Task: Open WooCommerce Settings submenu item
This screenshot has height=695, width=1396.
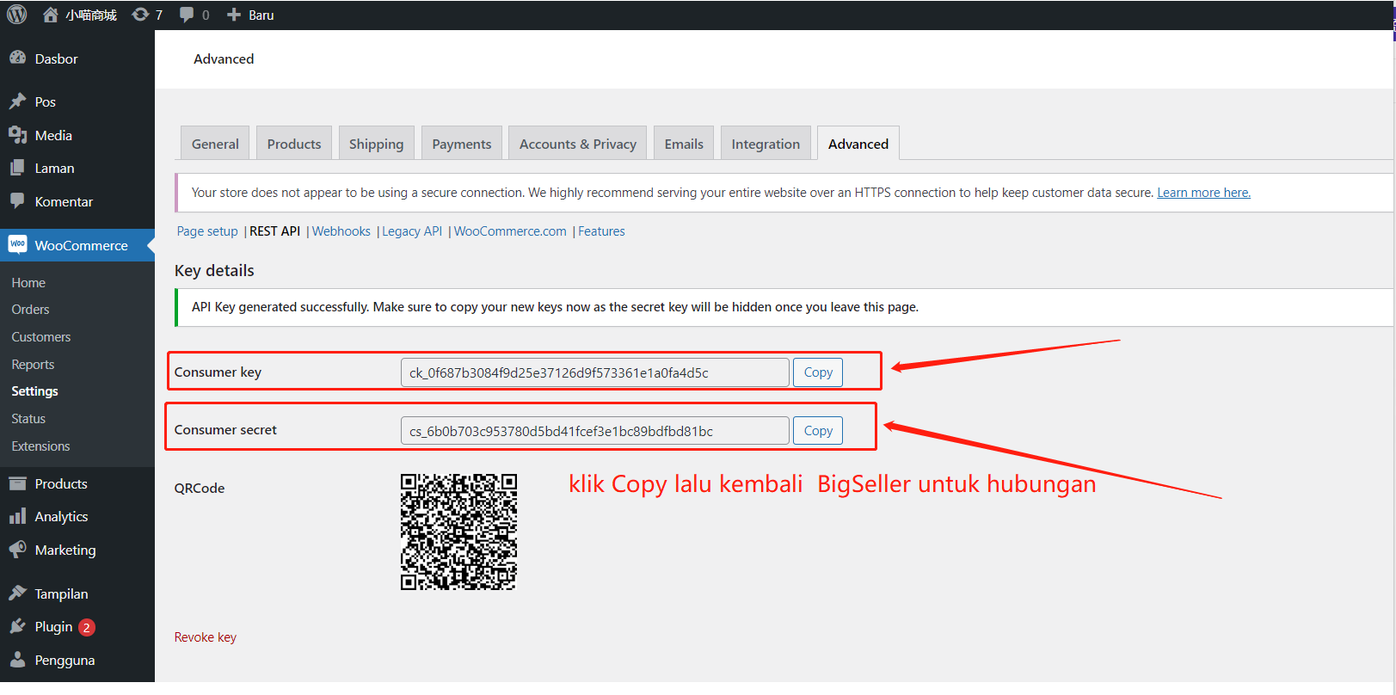Action: coord(34,391)
